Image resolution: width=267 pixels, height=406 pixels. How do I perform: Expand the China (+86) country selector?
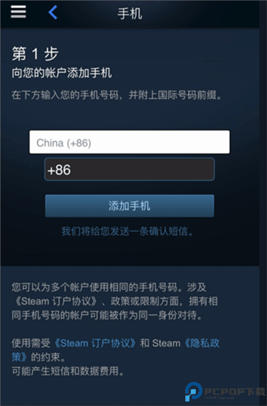[130, 142]
